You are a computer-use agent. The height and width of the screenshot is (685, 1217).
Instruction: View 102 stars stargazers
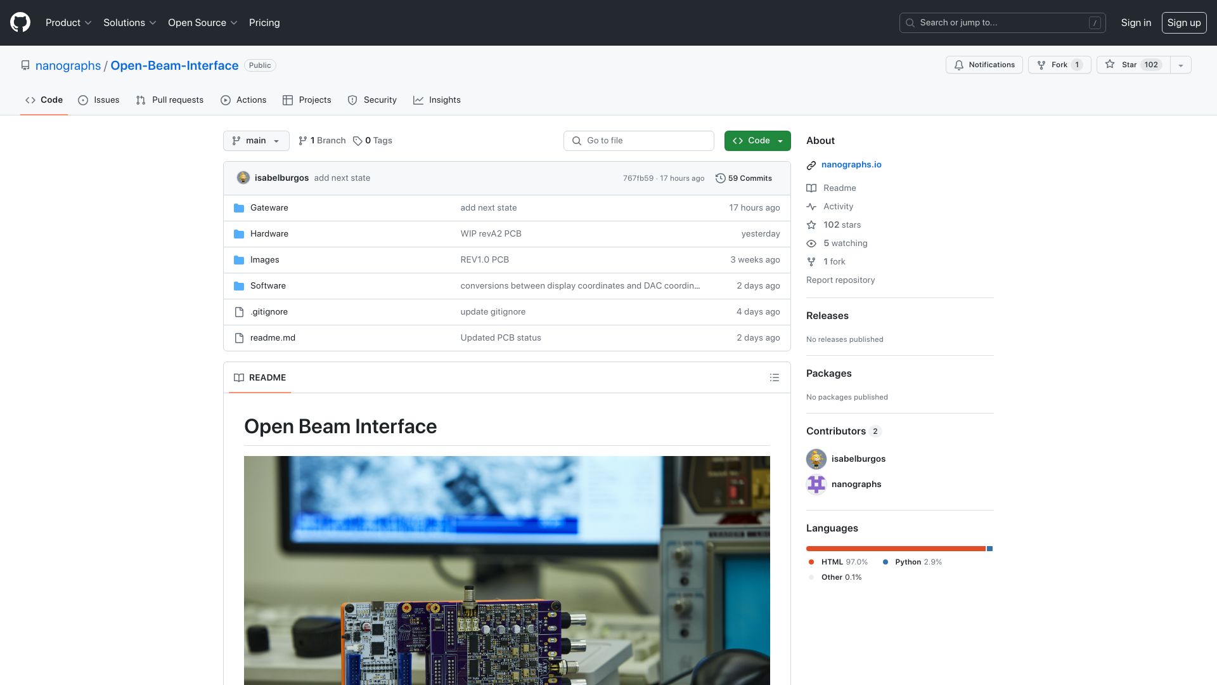tap(834, 225)
